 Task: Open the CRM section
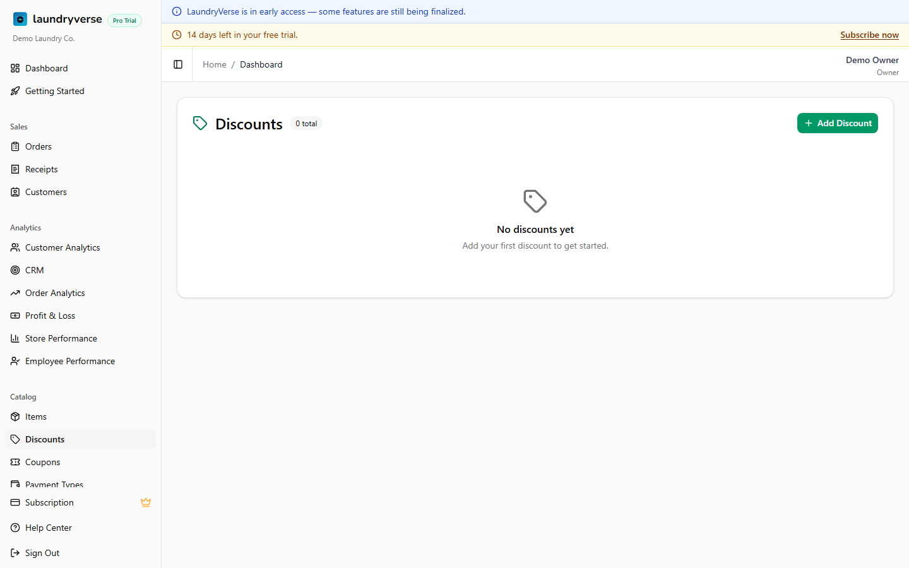click(x=80, y=270)
